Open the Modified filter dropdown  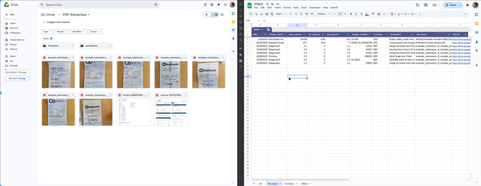tap(78, 32)
